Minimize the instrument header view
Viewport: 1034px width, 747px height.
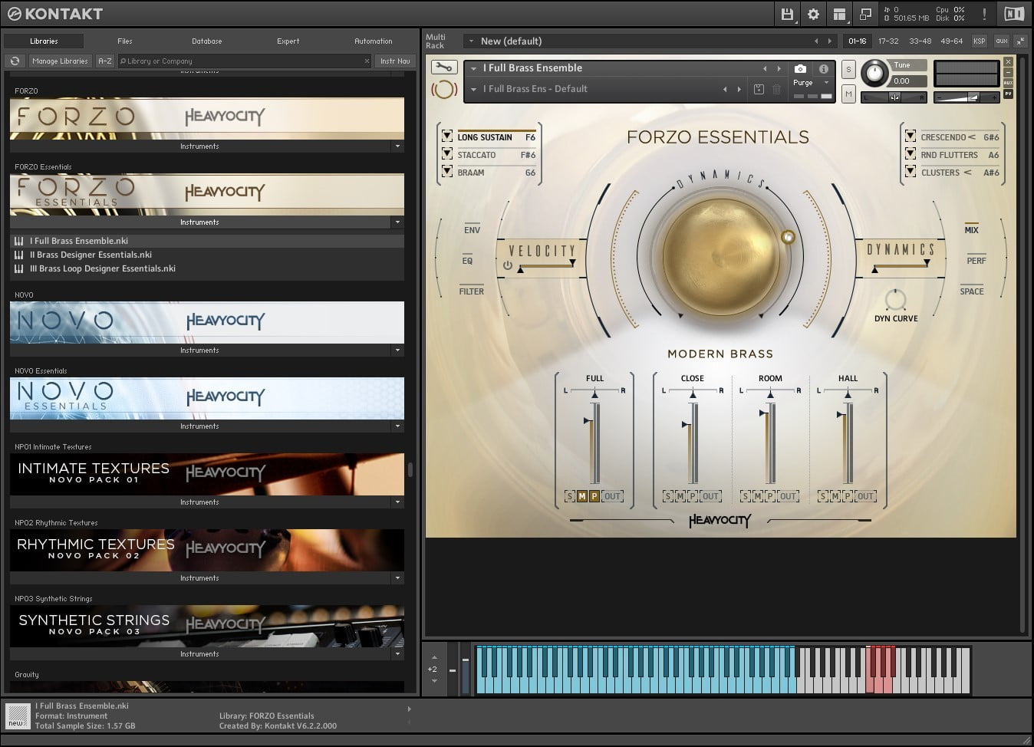tap(1008, 72)
